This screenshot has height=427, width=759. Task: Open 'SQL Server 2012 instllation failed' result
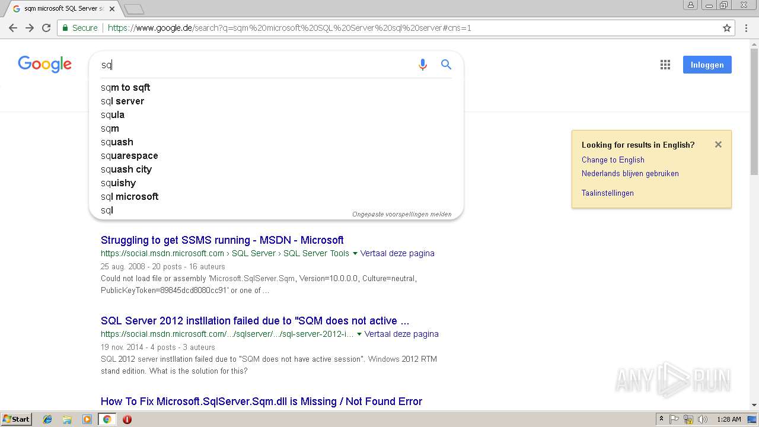(255, 321)
